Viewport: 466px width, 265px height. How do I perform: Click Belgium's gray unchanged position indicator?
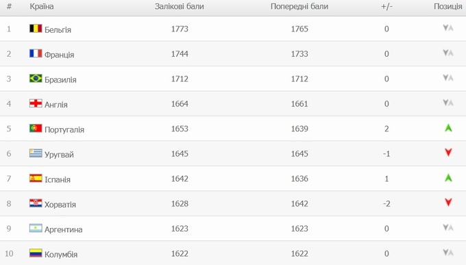pyautogui.click(x=448, y=28)
